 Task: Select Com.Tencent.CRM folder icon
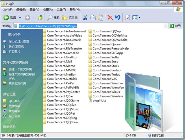pyautogui.click(x=45, y=44)
